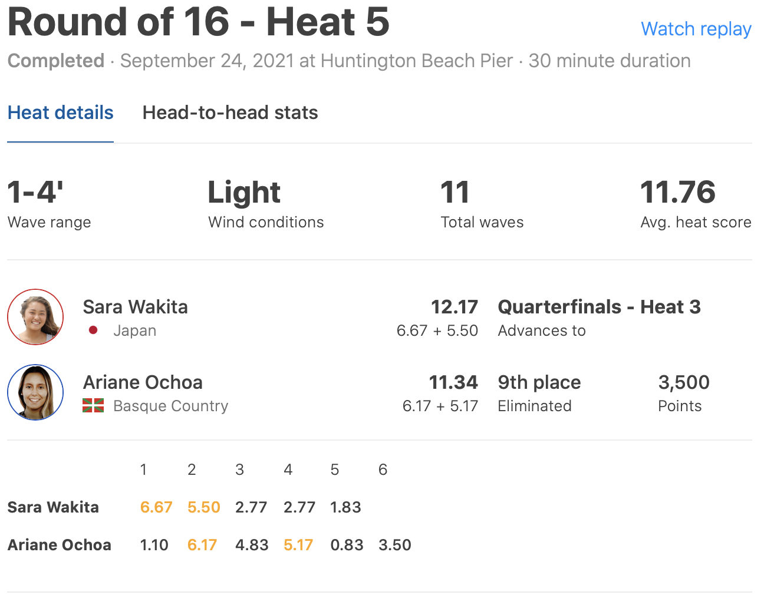The height and width of the screenshot is (595, 764).
Task: Open Ariane Ochoa's profile photo
Action: tap(35, 392)
